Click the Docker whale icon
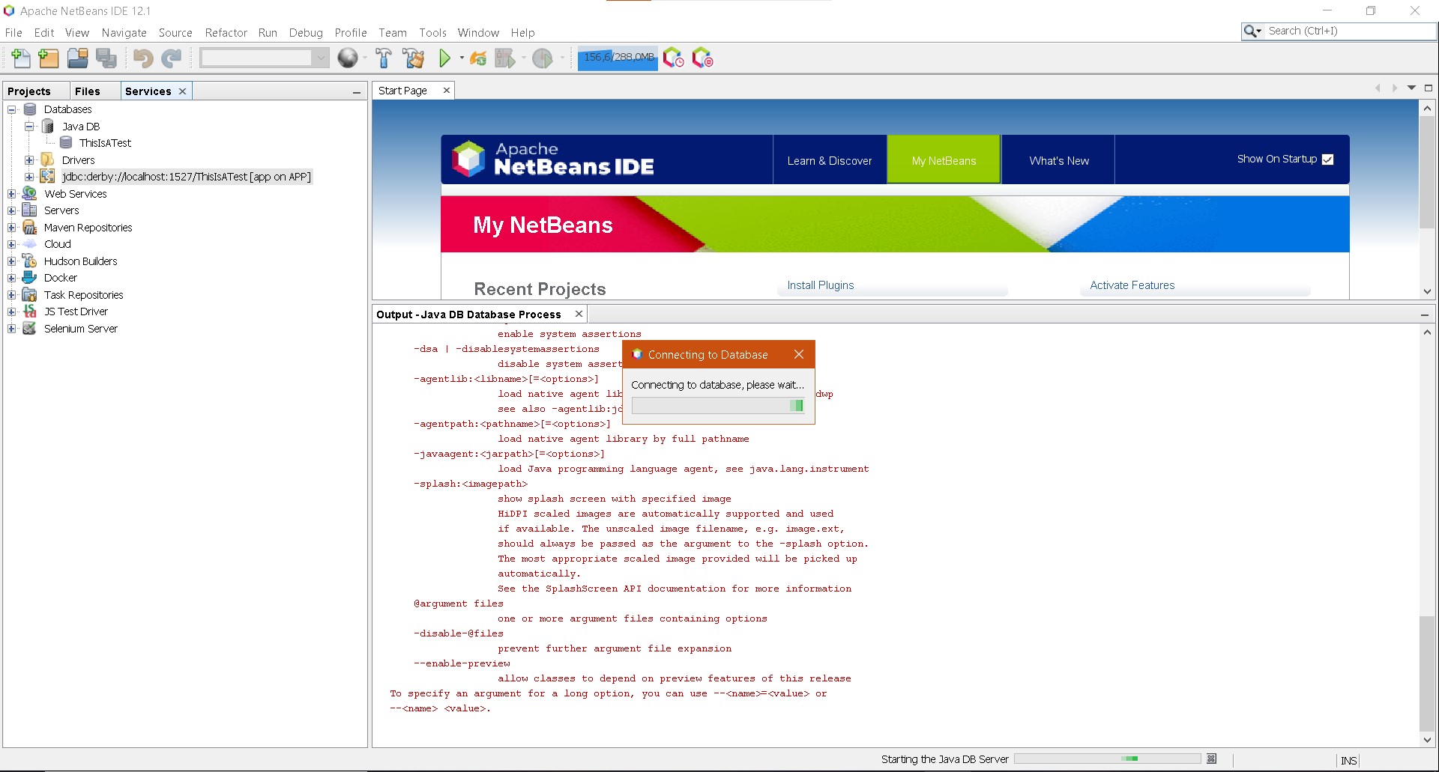The height and width of the screenshot is (772, 1439). click(x=30, y=278)
